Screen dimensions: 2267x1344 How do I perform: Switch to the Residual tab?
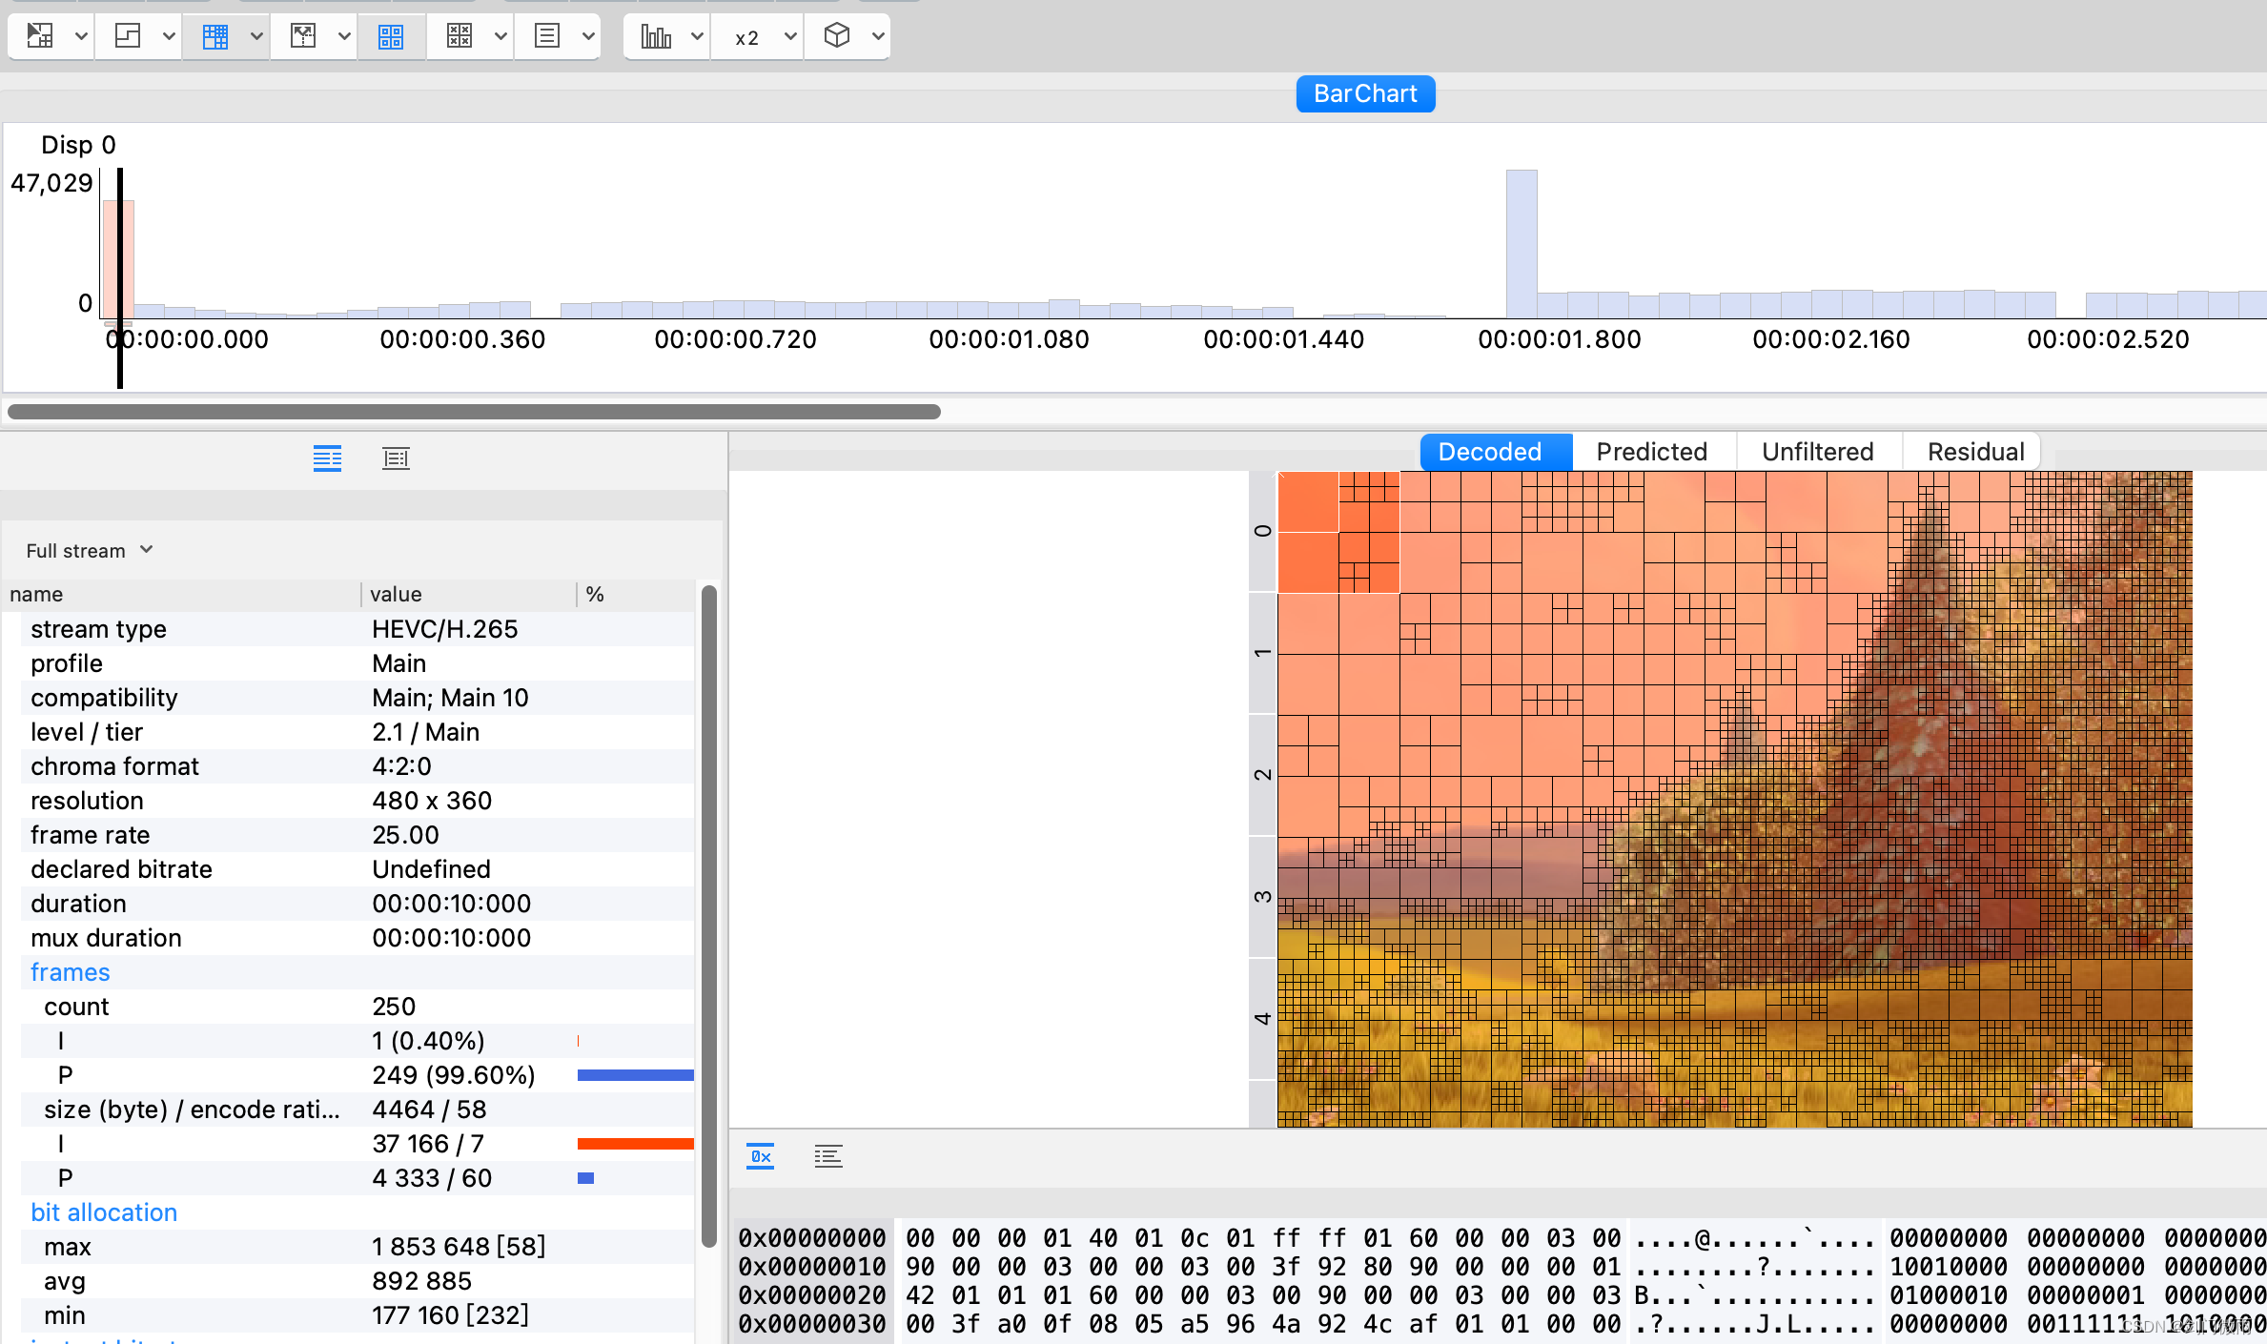pos(1975,452)
